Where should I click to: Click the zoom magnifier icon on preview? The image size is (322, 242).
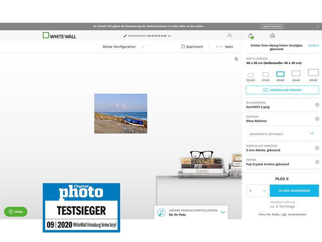236,59
